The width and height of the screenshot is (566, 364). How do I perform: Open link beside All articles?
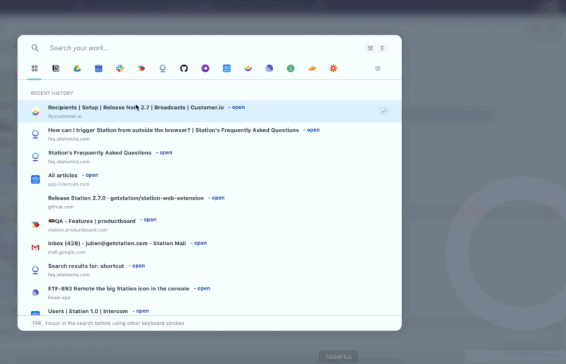click(92, 176)
